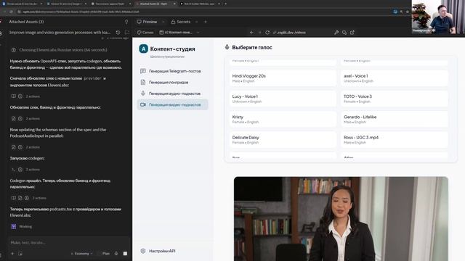The height and width of the screenshot is (261, 465).
Task: Select the Lucy - Voice 1 voice
Action: [x=283, y=99]
